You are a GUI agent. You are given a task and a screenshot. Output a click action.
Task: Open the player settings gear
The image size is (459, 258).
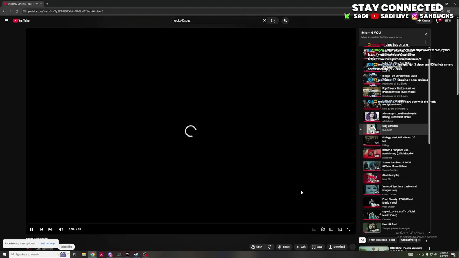tap(323, 229)
